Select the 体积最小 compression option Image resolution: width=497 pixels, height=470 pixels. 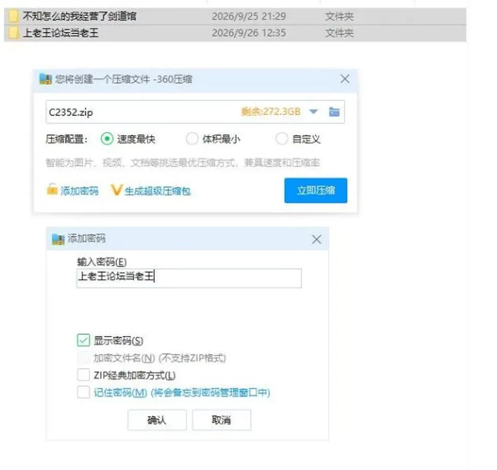[192, 139]
